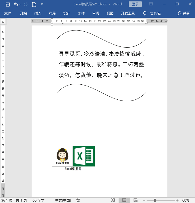Click the Excel情报局 caption under the images
Image resolution: width=195 pixels, height=203 pixels.
tap(73, 169)
